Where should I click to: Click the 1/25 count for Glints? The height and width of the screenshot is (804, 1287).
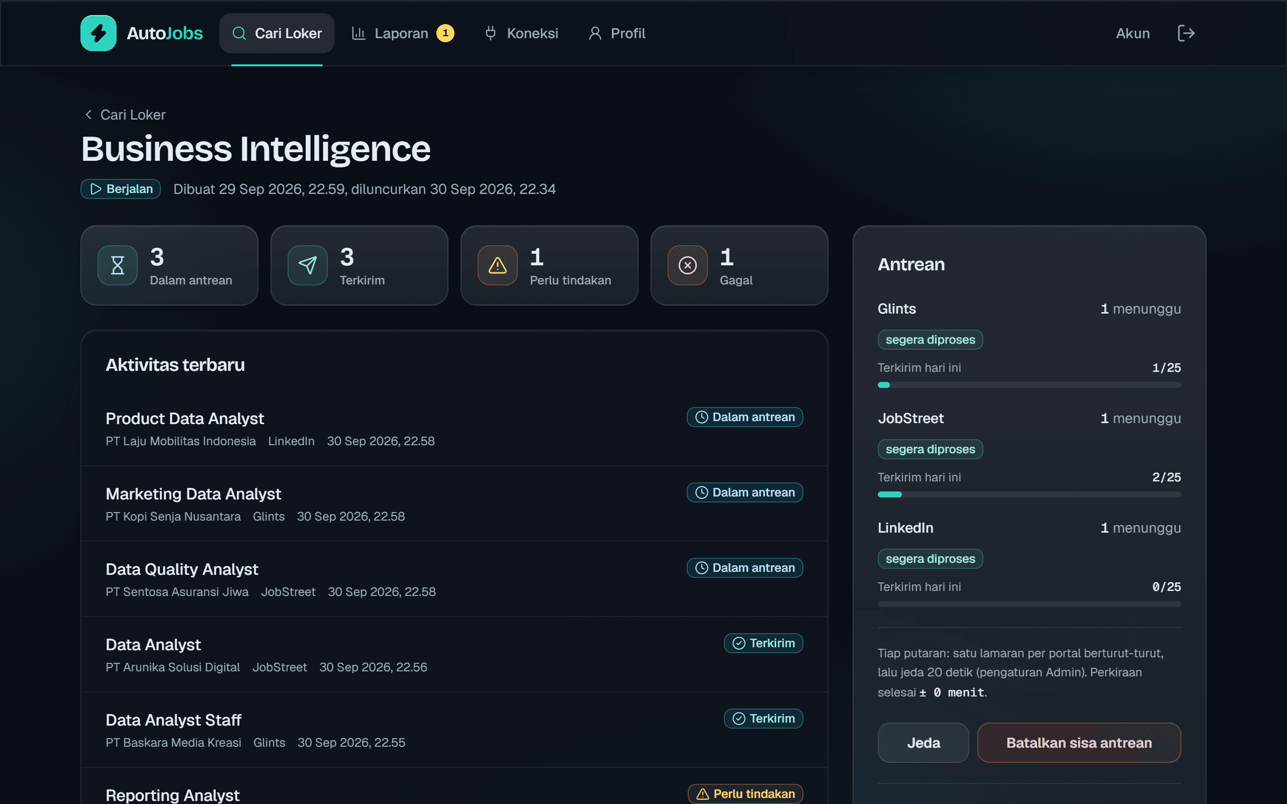[1166, 367]
